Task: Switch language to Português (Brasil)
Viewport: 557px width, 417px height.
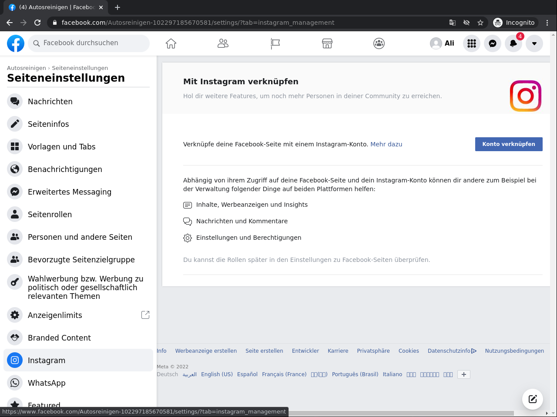Action: [355, 374]
